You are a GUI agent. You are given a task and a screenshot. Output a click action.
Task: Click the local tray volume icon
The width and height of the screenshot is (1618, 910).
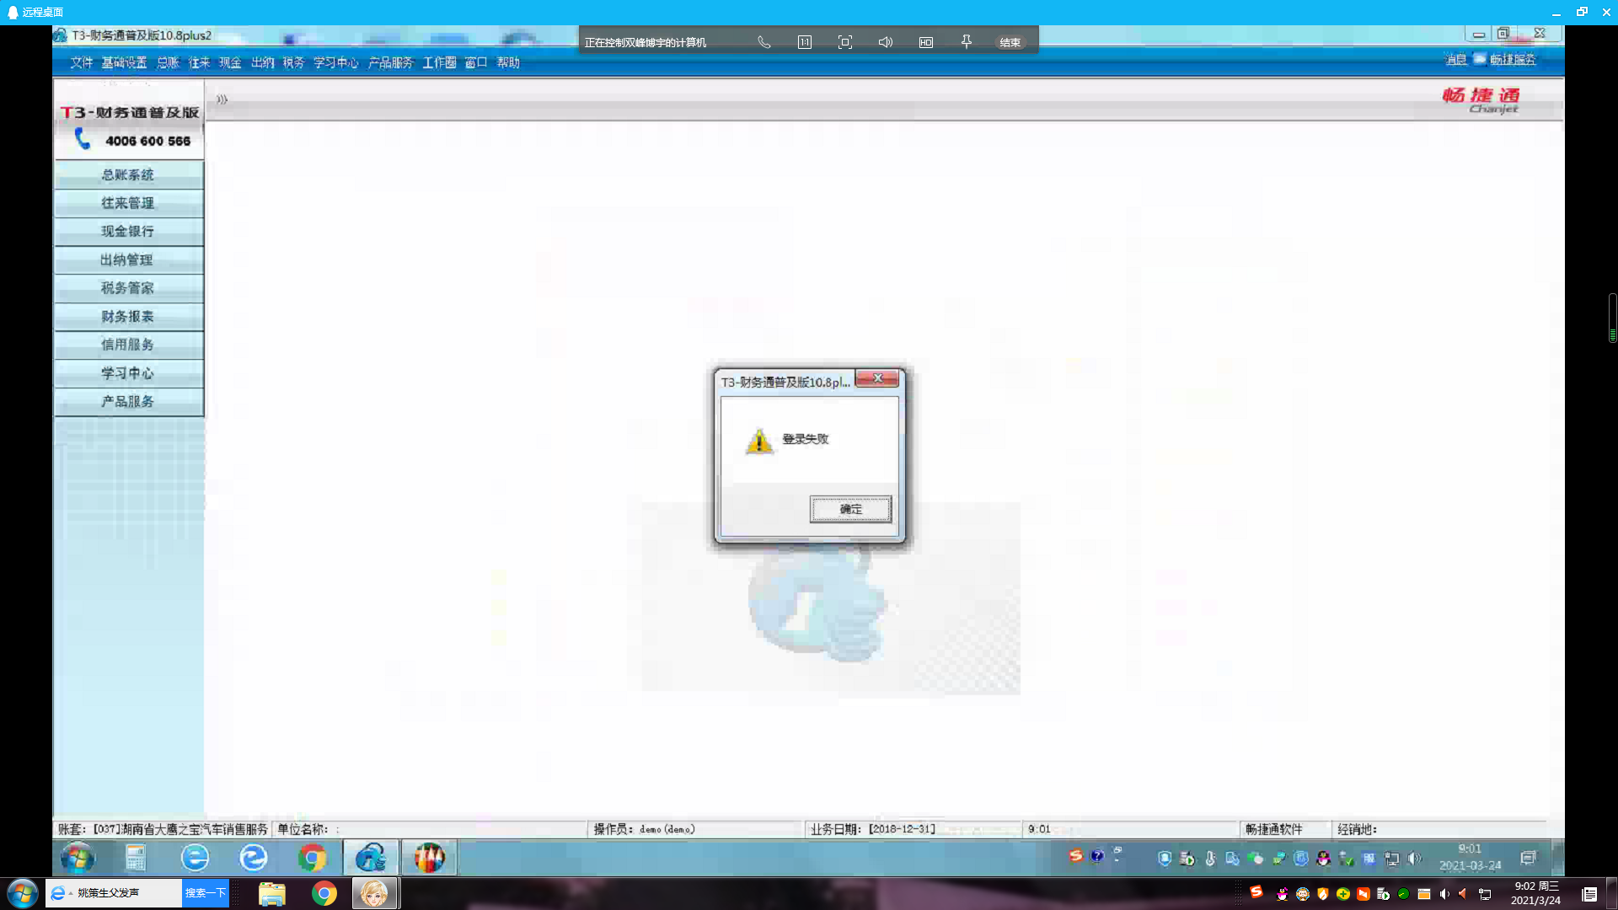click(x=1444, y=894)
